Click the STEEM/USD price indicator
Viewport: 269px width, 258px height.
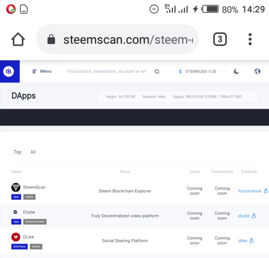[x=197, y=71]
